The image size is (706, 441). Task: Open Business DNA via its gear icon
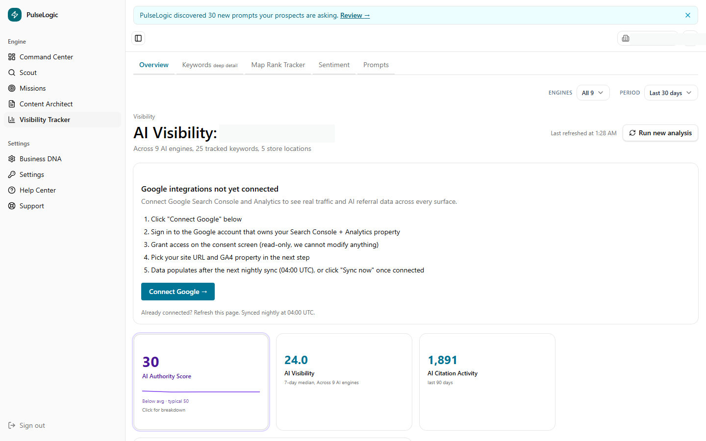click(x=12, y=159)
